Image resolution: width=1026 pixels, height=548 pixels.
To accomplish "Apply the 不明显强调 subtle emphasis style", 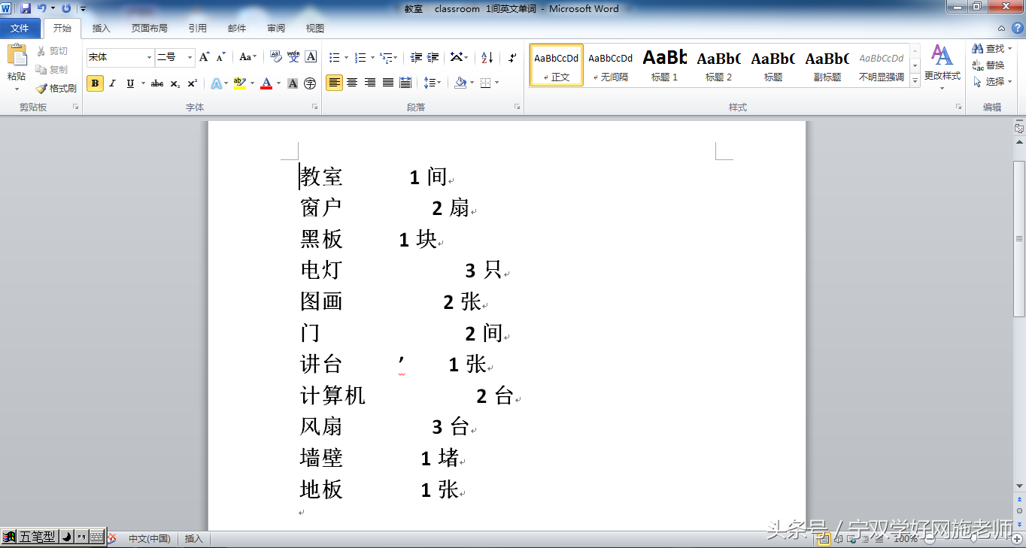I will [882, 65].
